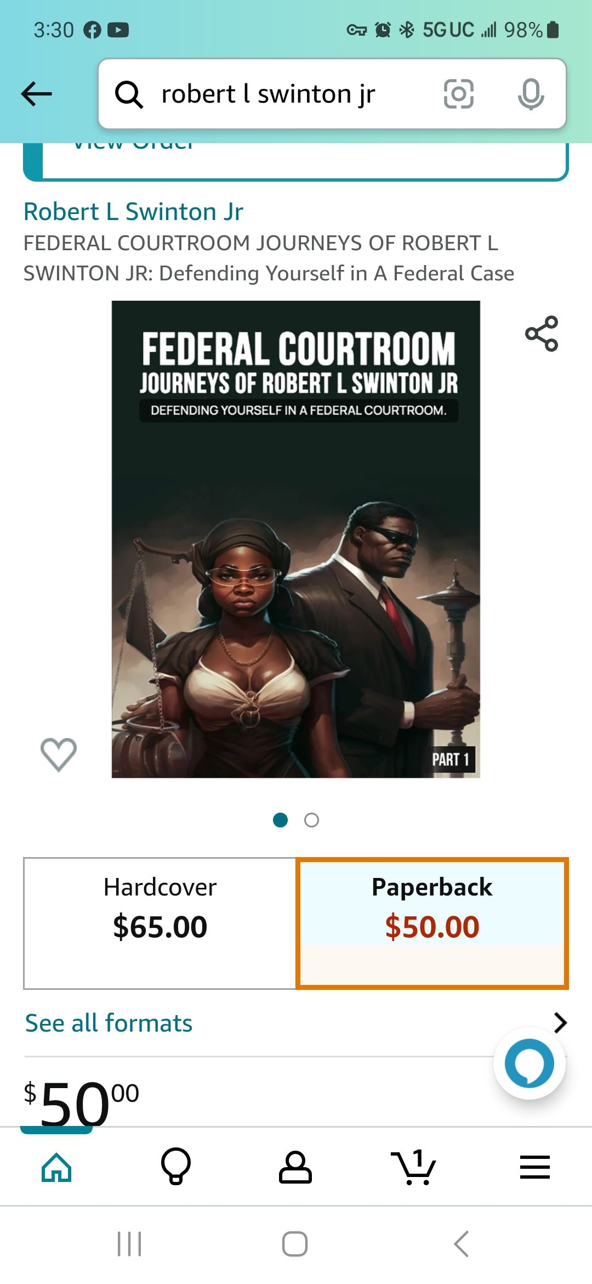This screenshot has height=1284, width=592.
Task: Tap the back arrow beside search bar
Action: pos(37,94)
